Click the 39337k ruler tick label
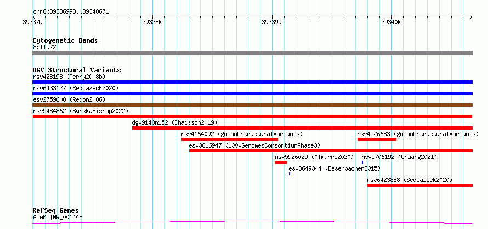The width and height of the screenshot is (488, 229). (33, 22)
